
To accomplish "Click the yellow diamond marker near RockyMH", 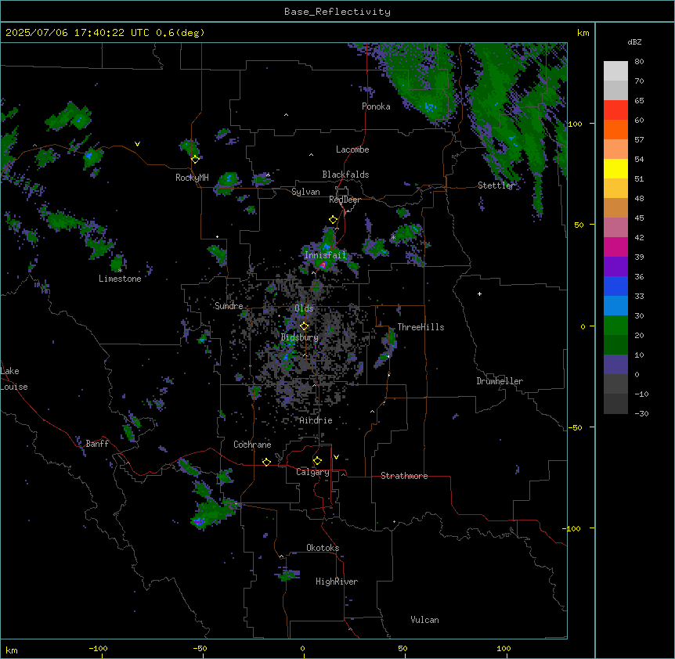I will tap(196, 160).
